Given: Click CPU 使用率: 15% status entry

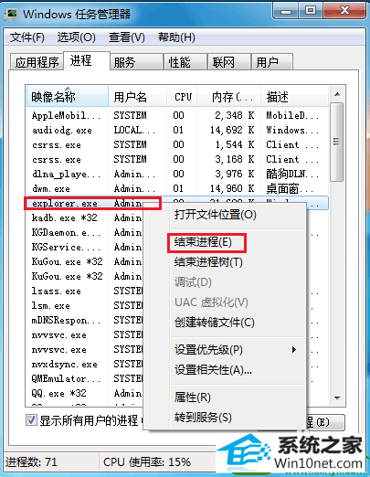Looking at the screenshot, I should pyautogui.click(x=147, y=462).
